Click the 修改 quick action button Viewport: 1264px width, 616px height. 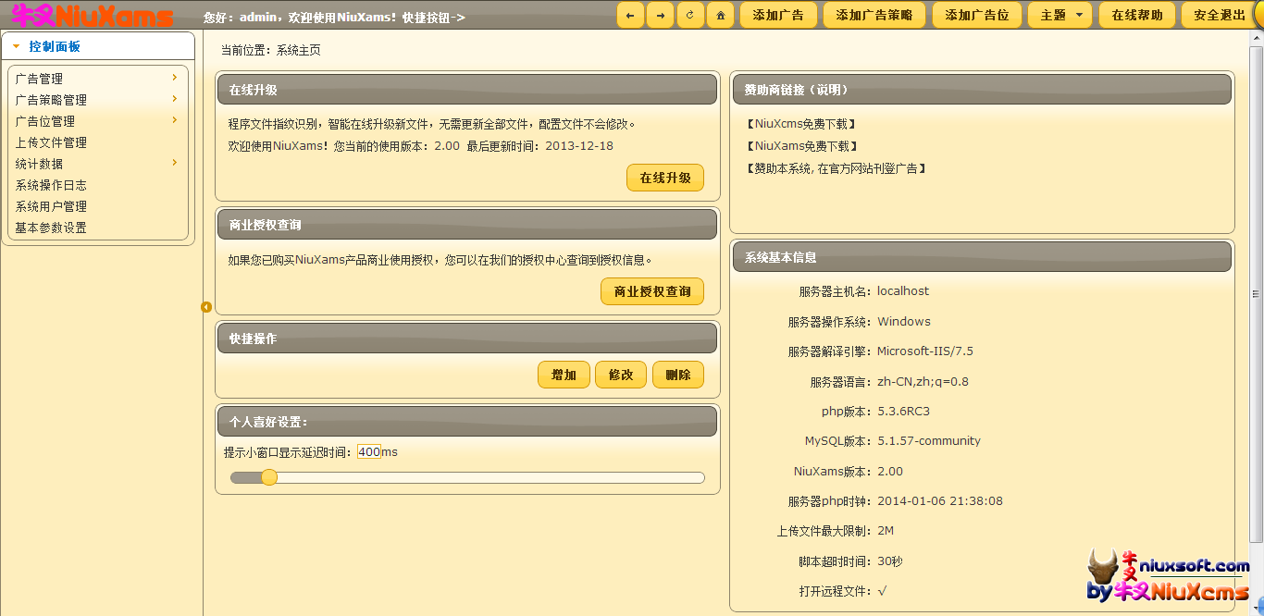(x=621, y=375)
